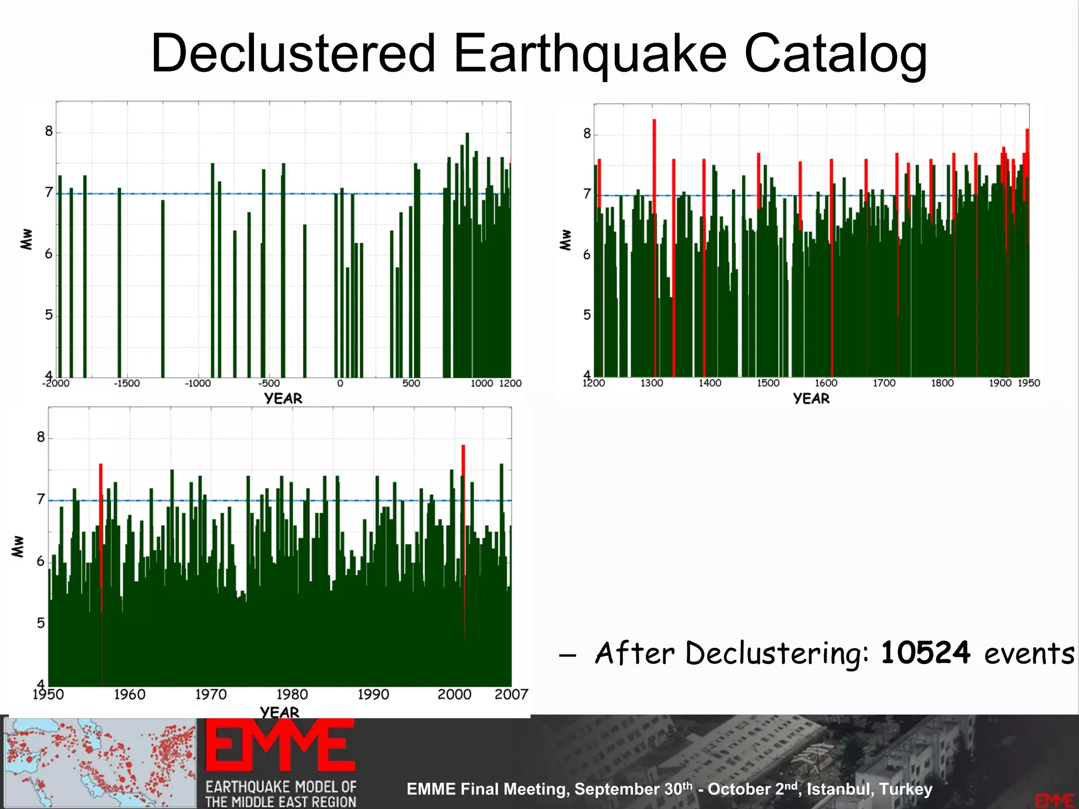The image size is (1079, 809).
Task: Click the '-1000' x-axis label
Action: (x=198, y=383)
